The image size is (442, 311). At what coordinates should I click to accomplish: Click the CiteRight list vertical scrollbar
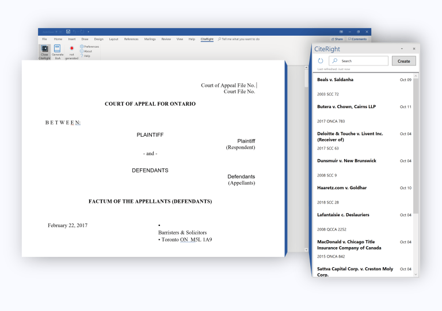(416, 144)
